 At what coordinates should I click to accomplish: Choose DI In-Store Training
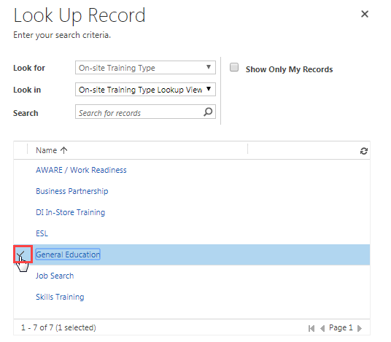coord(70,212)
